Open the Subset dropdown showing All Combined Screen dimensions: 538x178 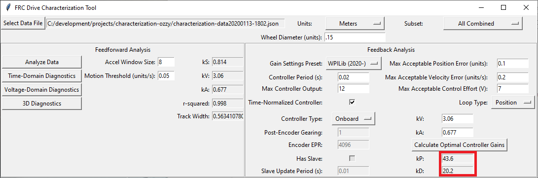[483, 24]
